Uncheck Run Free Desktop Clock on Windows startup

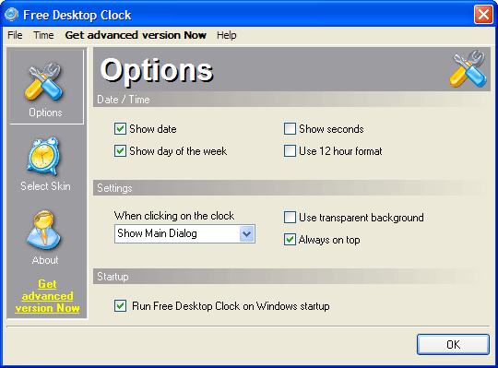pos(121,306)
